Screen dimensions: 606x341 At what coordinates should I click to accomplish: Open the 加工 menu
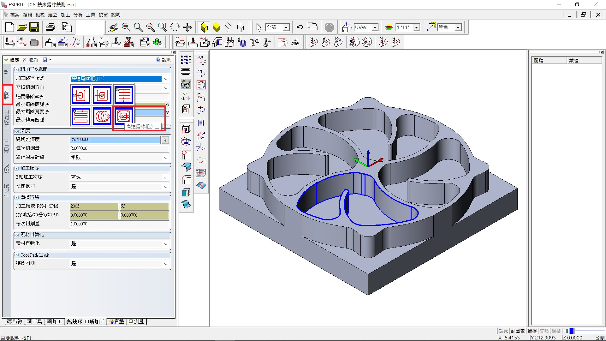(65, 15)
